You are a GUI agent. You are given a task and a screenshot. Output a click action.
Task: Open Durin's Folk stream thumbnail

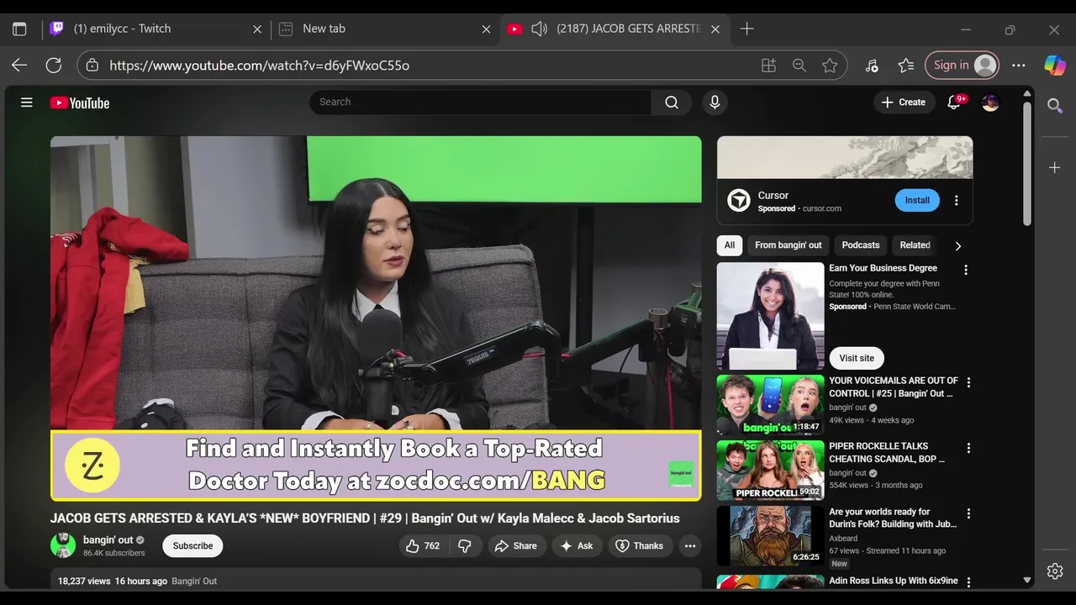770,535
